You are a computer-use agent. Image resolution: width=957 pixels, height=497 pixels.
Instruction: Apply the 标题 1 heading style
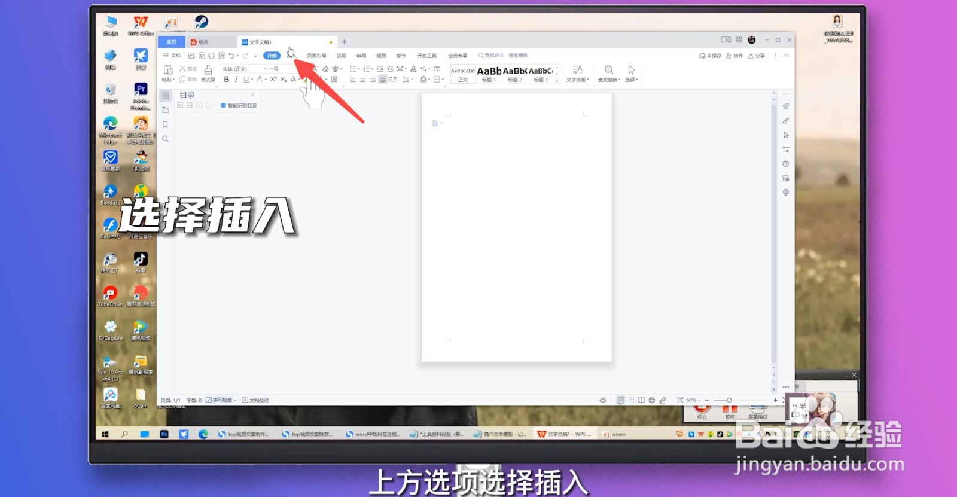(x=489, y=74)
